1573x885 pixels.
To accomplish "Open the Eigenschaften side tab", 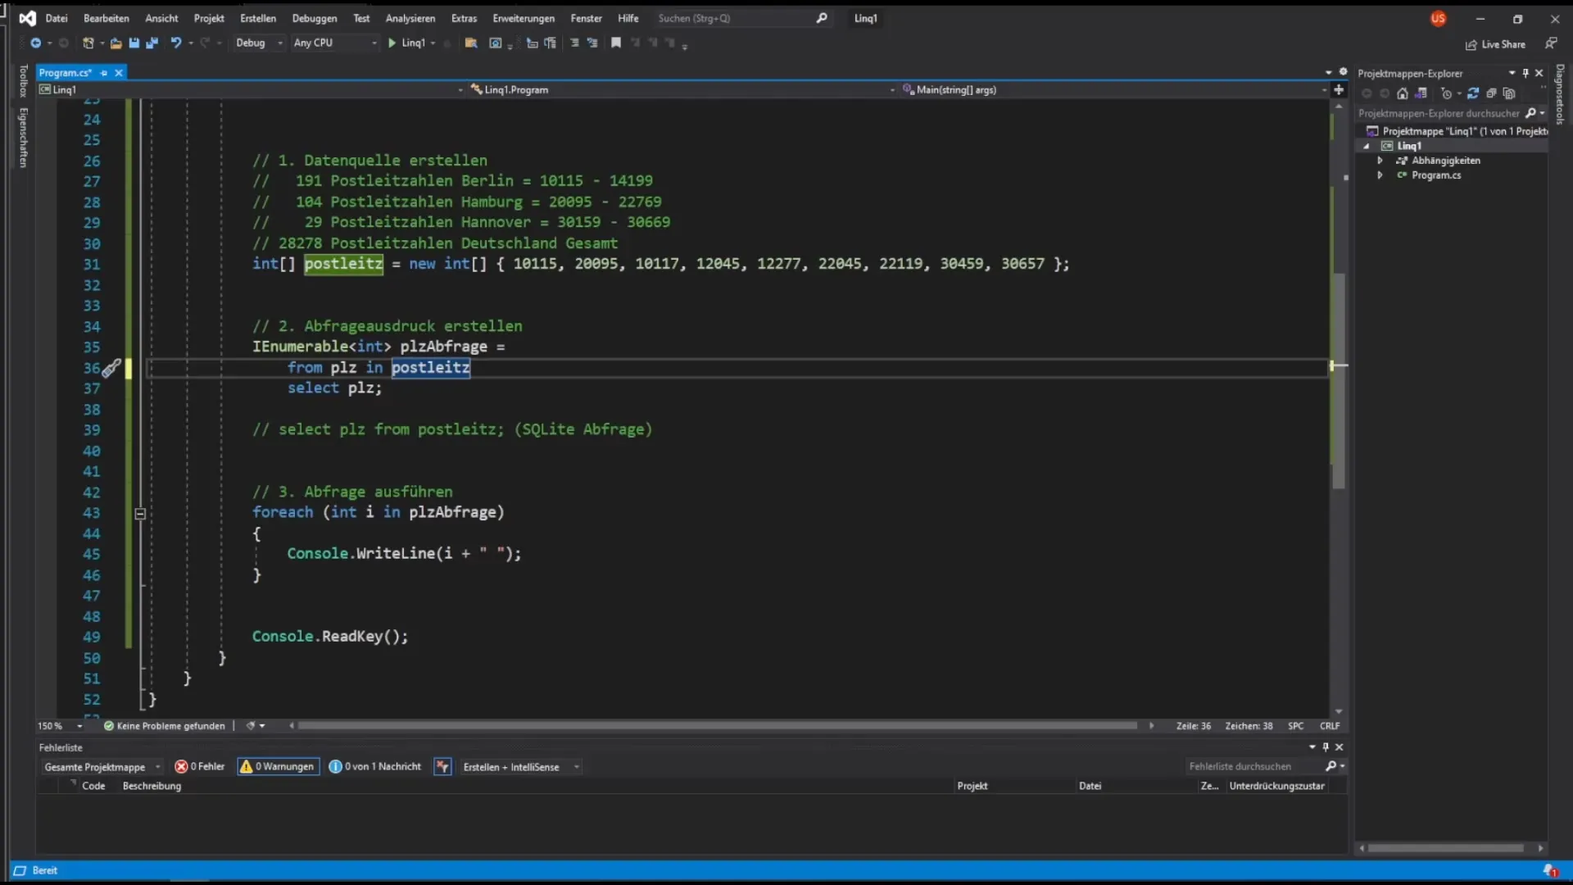I will tap(24, 138).
